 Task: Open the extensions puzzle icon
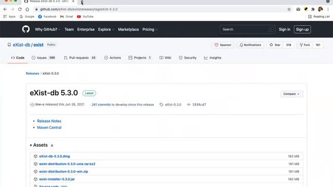pyautogui.click(x=313, y=9)
